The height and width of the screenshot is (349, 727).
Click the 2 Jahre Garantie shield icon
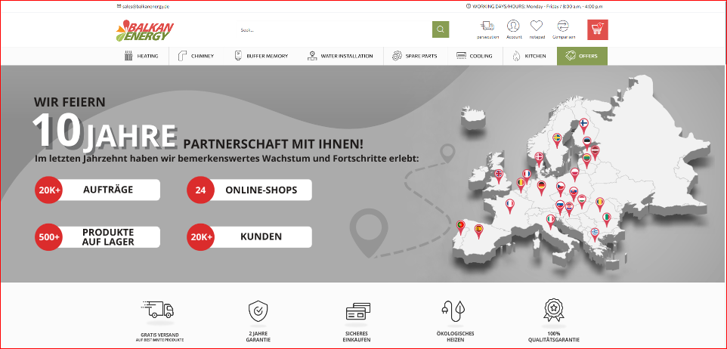[x=258, y=310]
